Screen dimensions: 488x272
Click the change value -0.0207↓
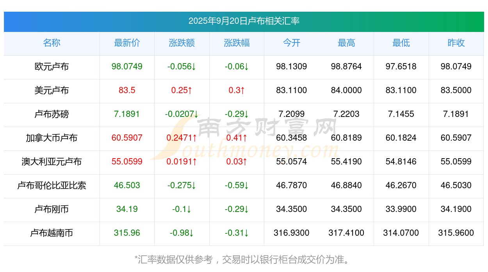click(x=182, y=114)
